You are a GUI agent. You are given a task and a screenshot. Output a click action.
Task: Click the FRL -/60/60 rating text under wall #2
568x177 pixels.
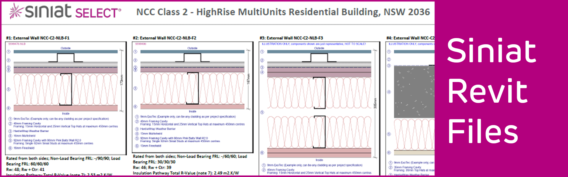tap(190, 159)
